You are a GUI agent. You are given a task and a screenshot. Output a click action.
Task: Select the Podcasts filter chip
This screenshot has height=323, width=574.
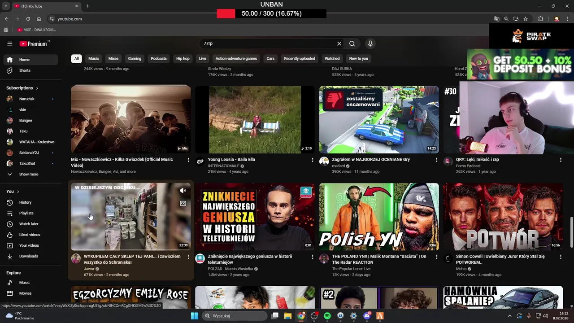159,59
